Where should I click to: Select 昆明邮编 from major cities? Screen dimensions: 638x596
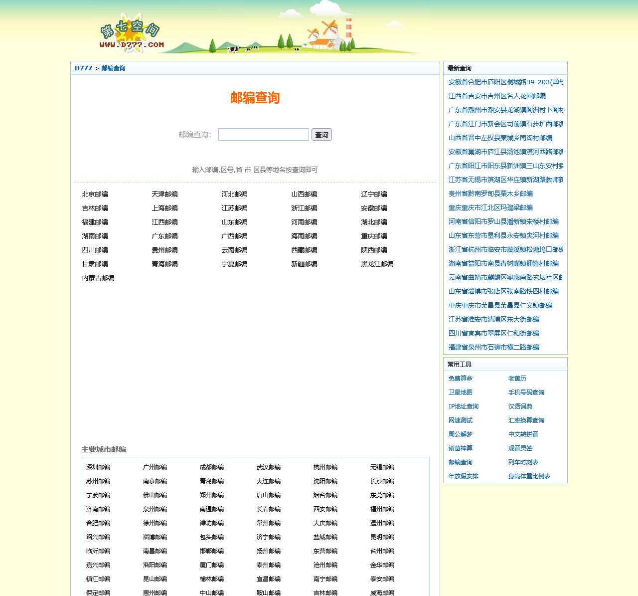pyautogui.click(x=381, y=537)
